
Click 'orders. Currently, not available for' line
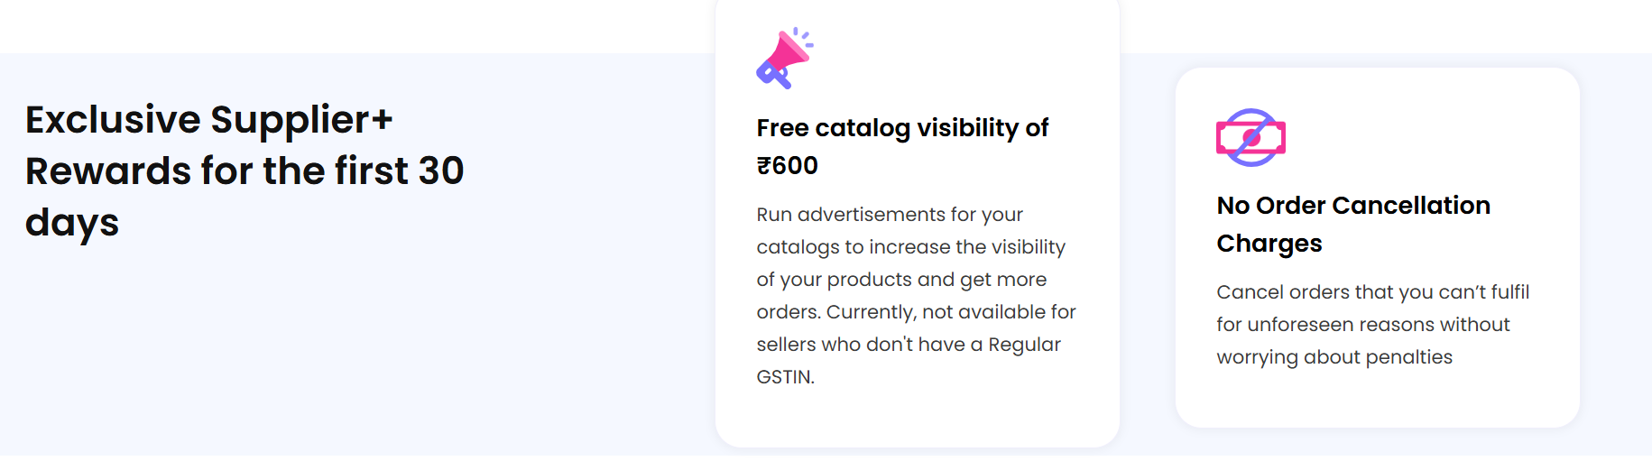click(x=917, y=312)
